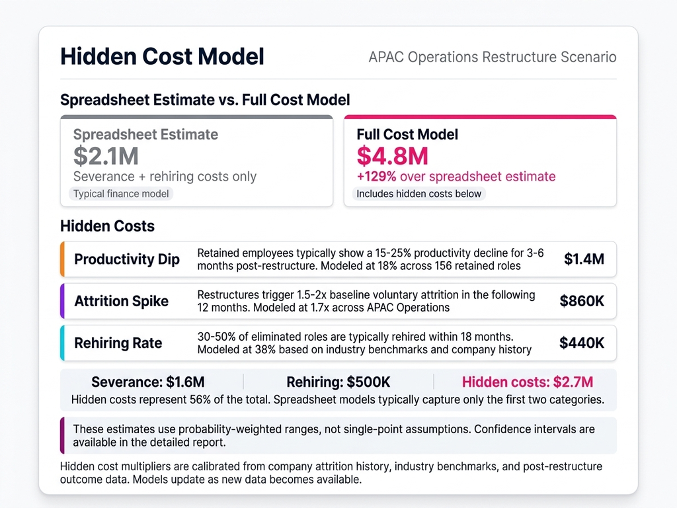Click the $4.8M full cost figure
Image resolution: width=677 pixels, height=508 pixels.
(392, 155)
